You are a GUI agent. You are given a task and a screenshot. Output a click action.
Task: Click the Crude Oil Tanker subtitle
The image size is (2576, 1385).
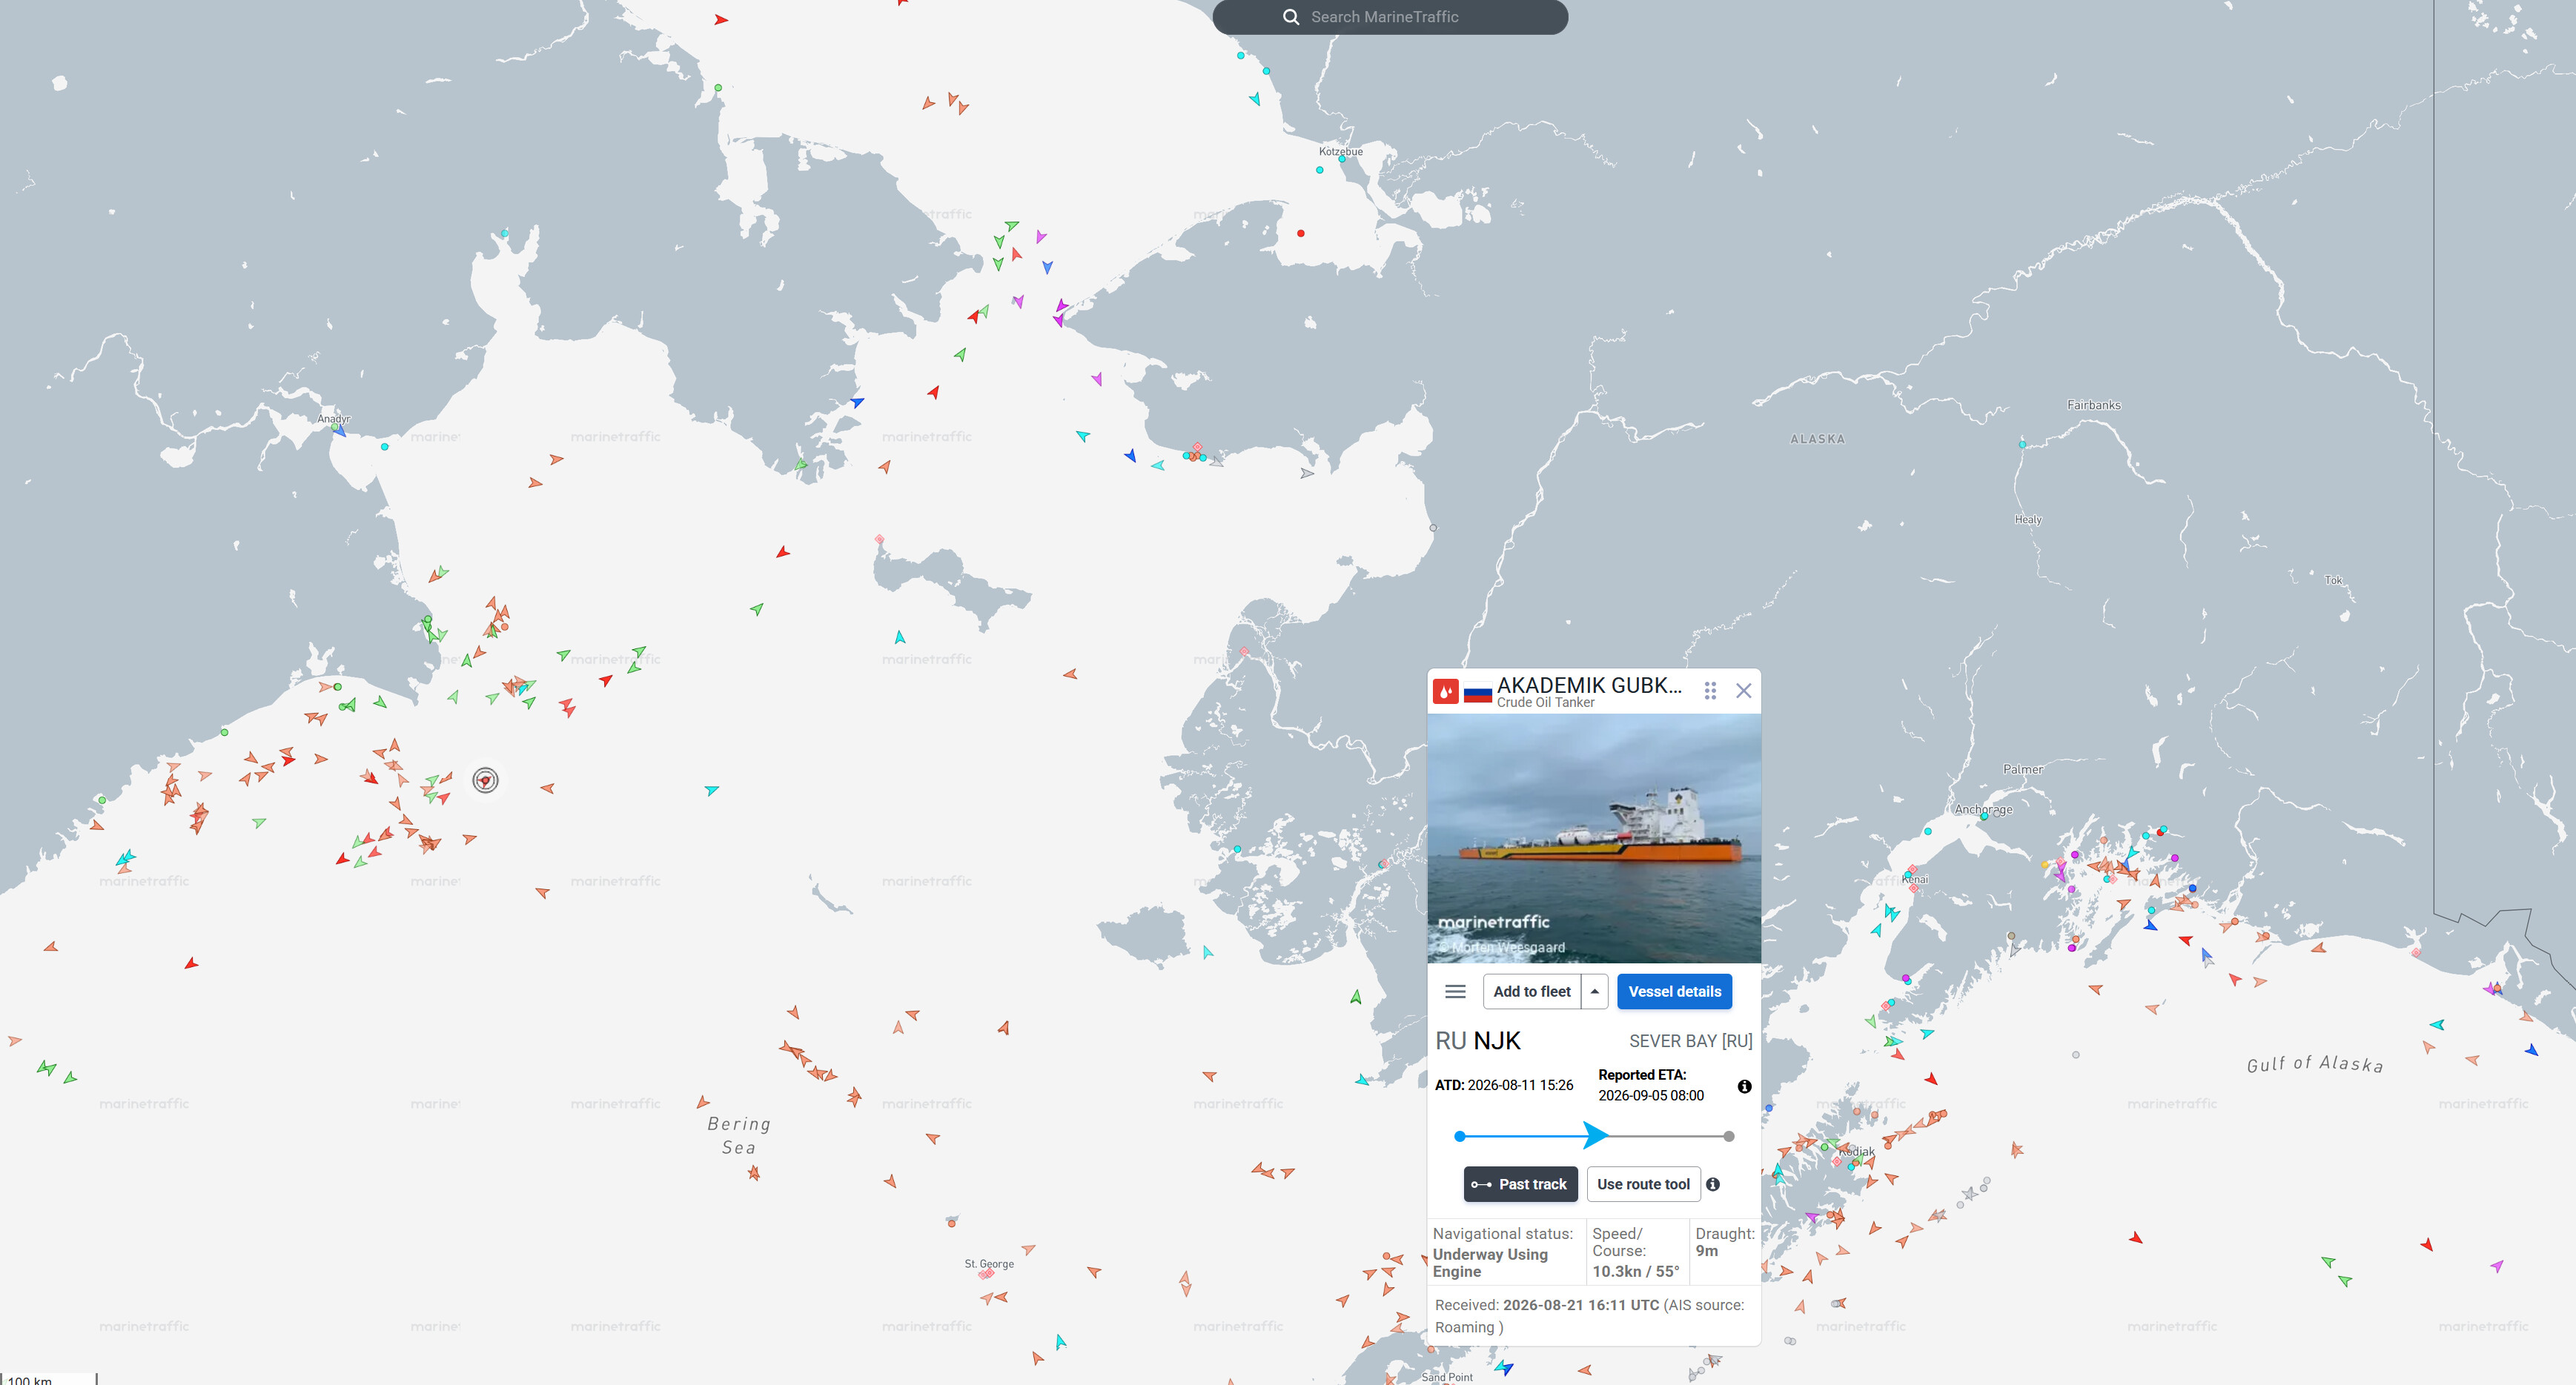point(1545,702)
